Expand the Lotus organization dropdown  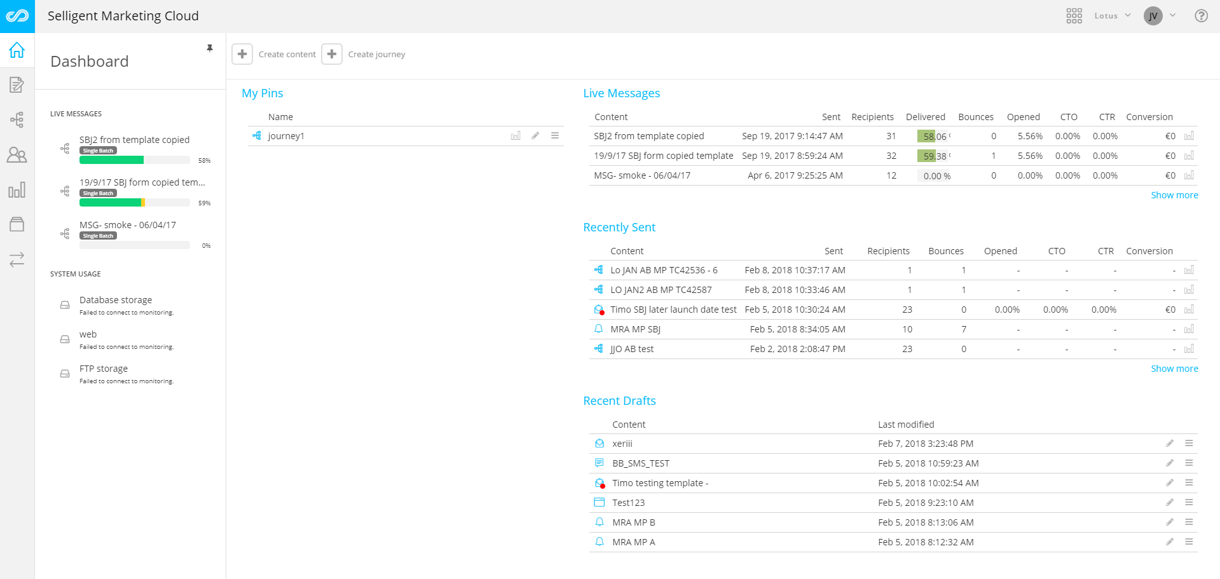(1112, 16)
